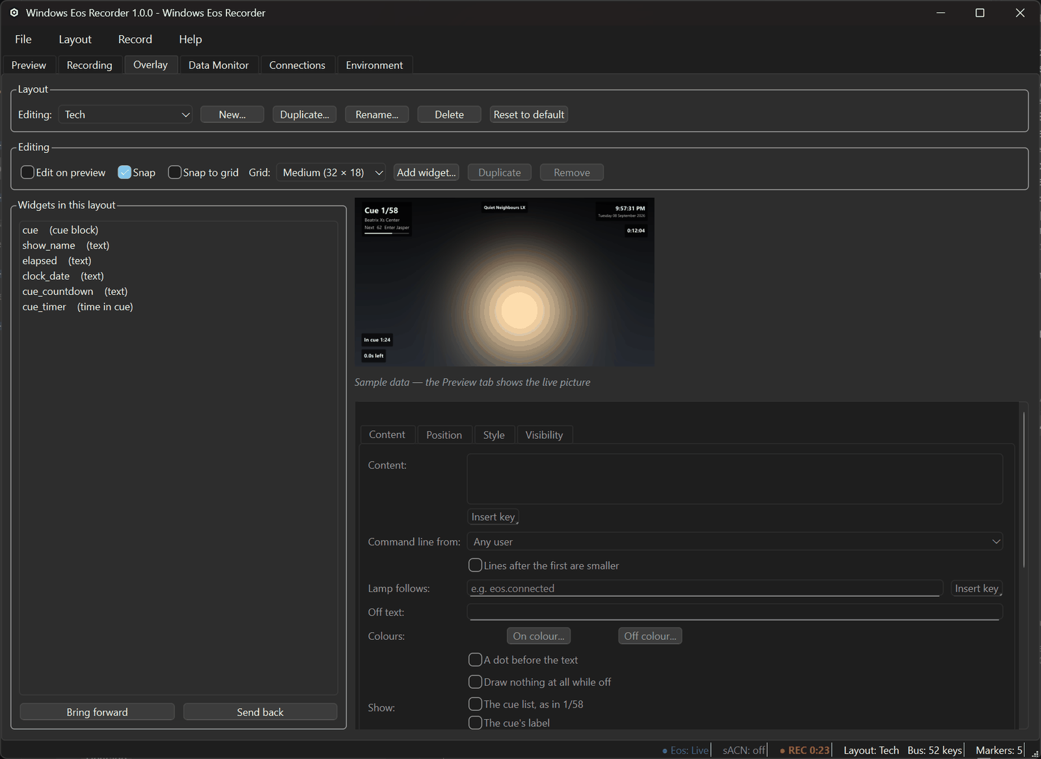Image resolution: width=1041 pixels, height=759 pixels.
Task: Click the Rename... button
Action: click(377, 115)
